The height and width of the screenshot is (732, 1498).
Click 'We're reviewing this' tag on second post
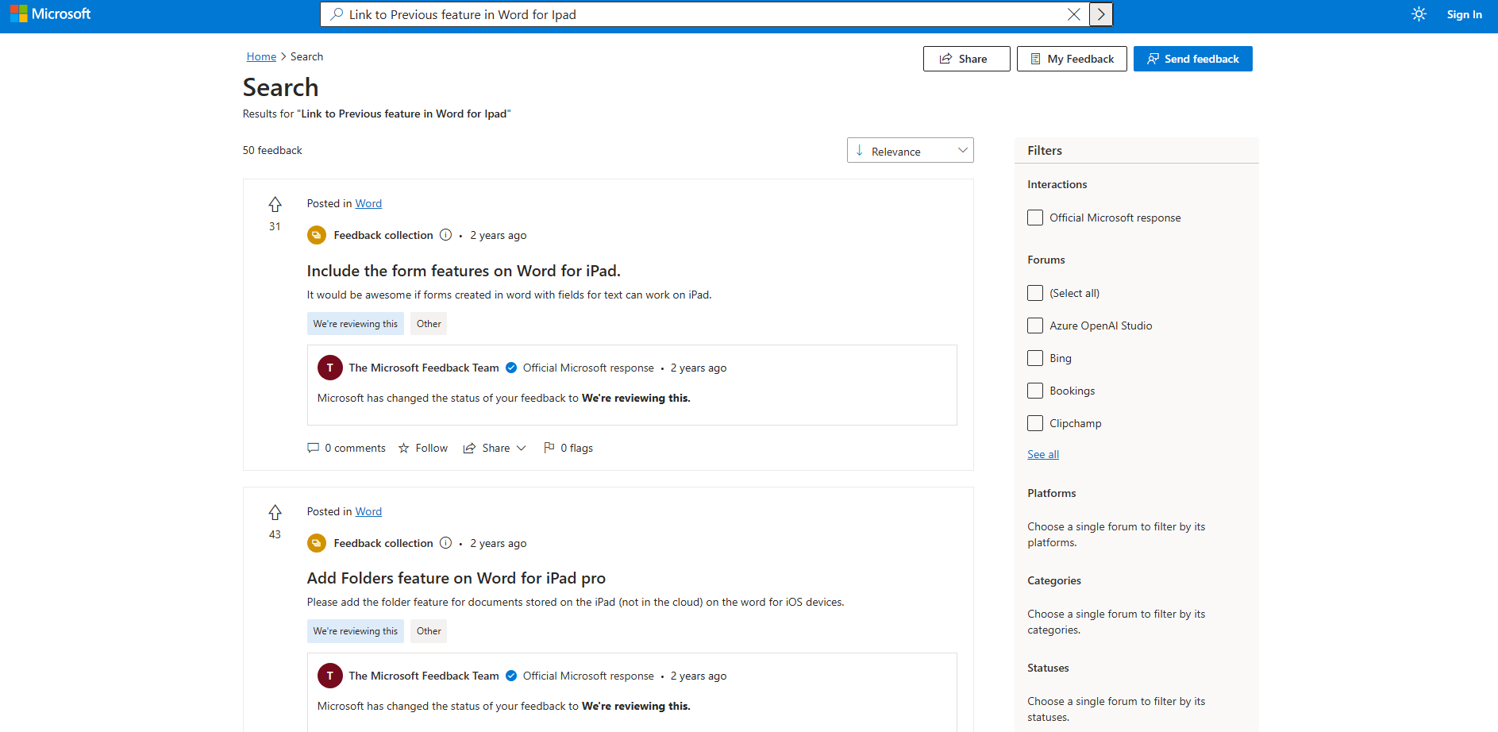(x=356, y=631)
